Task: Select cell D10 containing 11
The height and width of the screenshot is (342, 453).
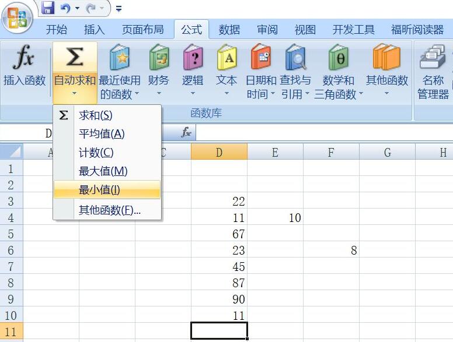Action: (219, 315)
